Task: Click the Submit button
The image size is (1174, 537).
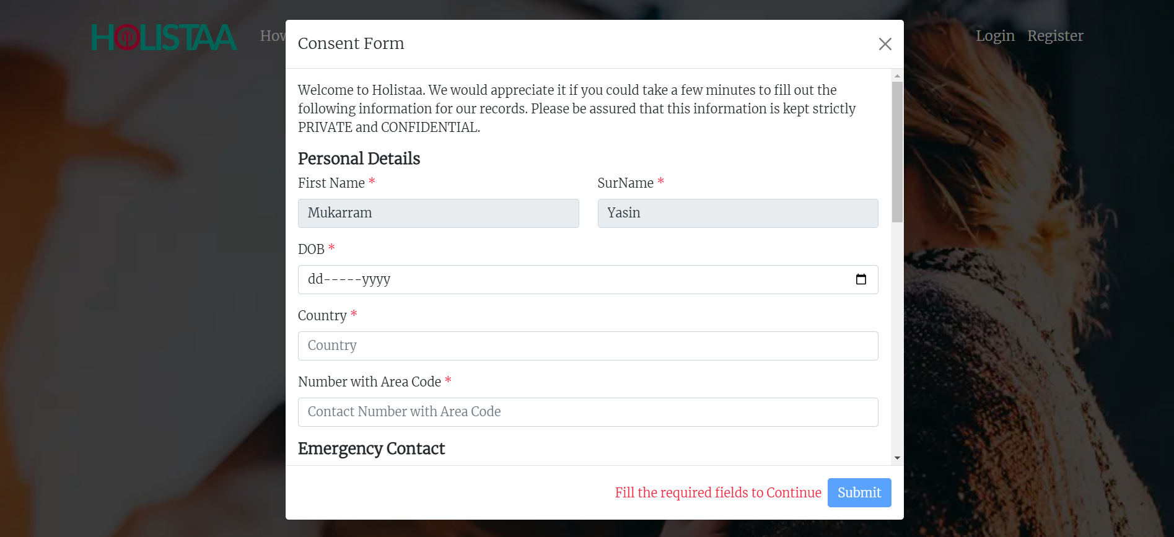Action: [859, 492]
